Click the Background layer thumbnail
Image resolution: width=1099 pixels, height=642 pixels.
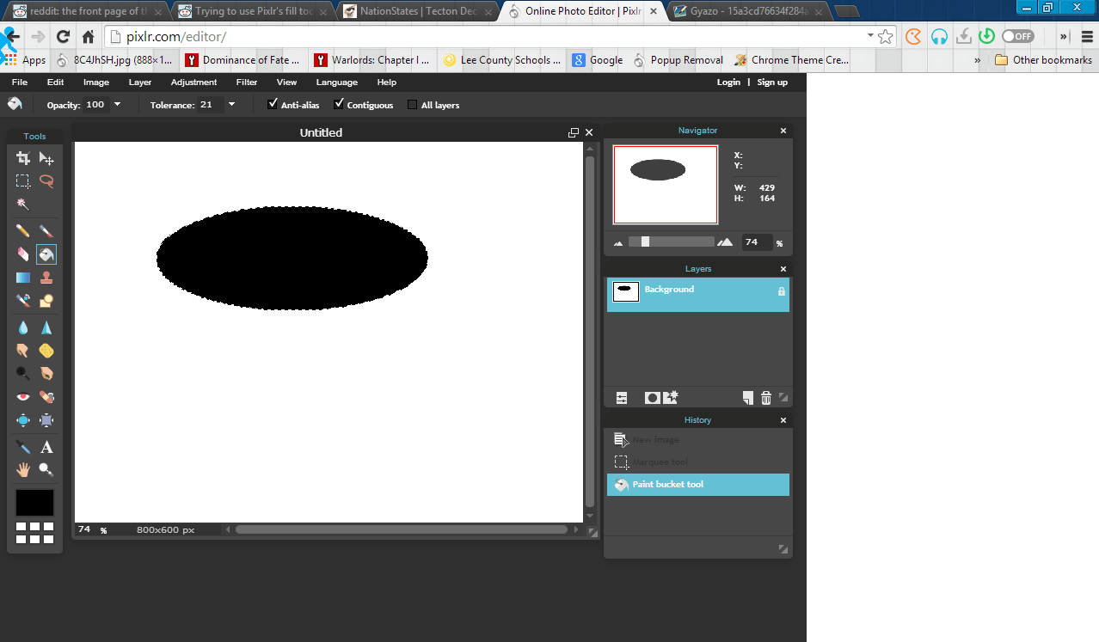point(625,291)
